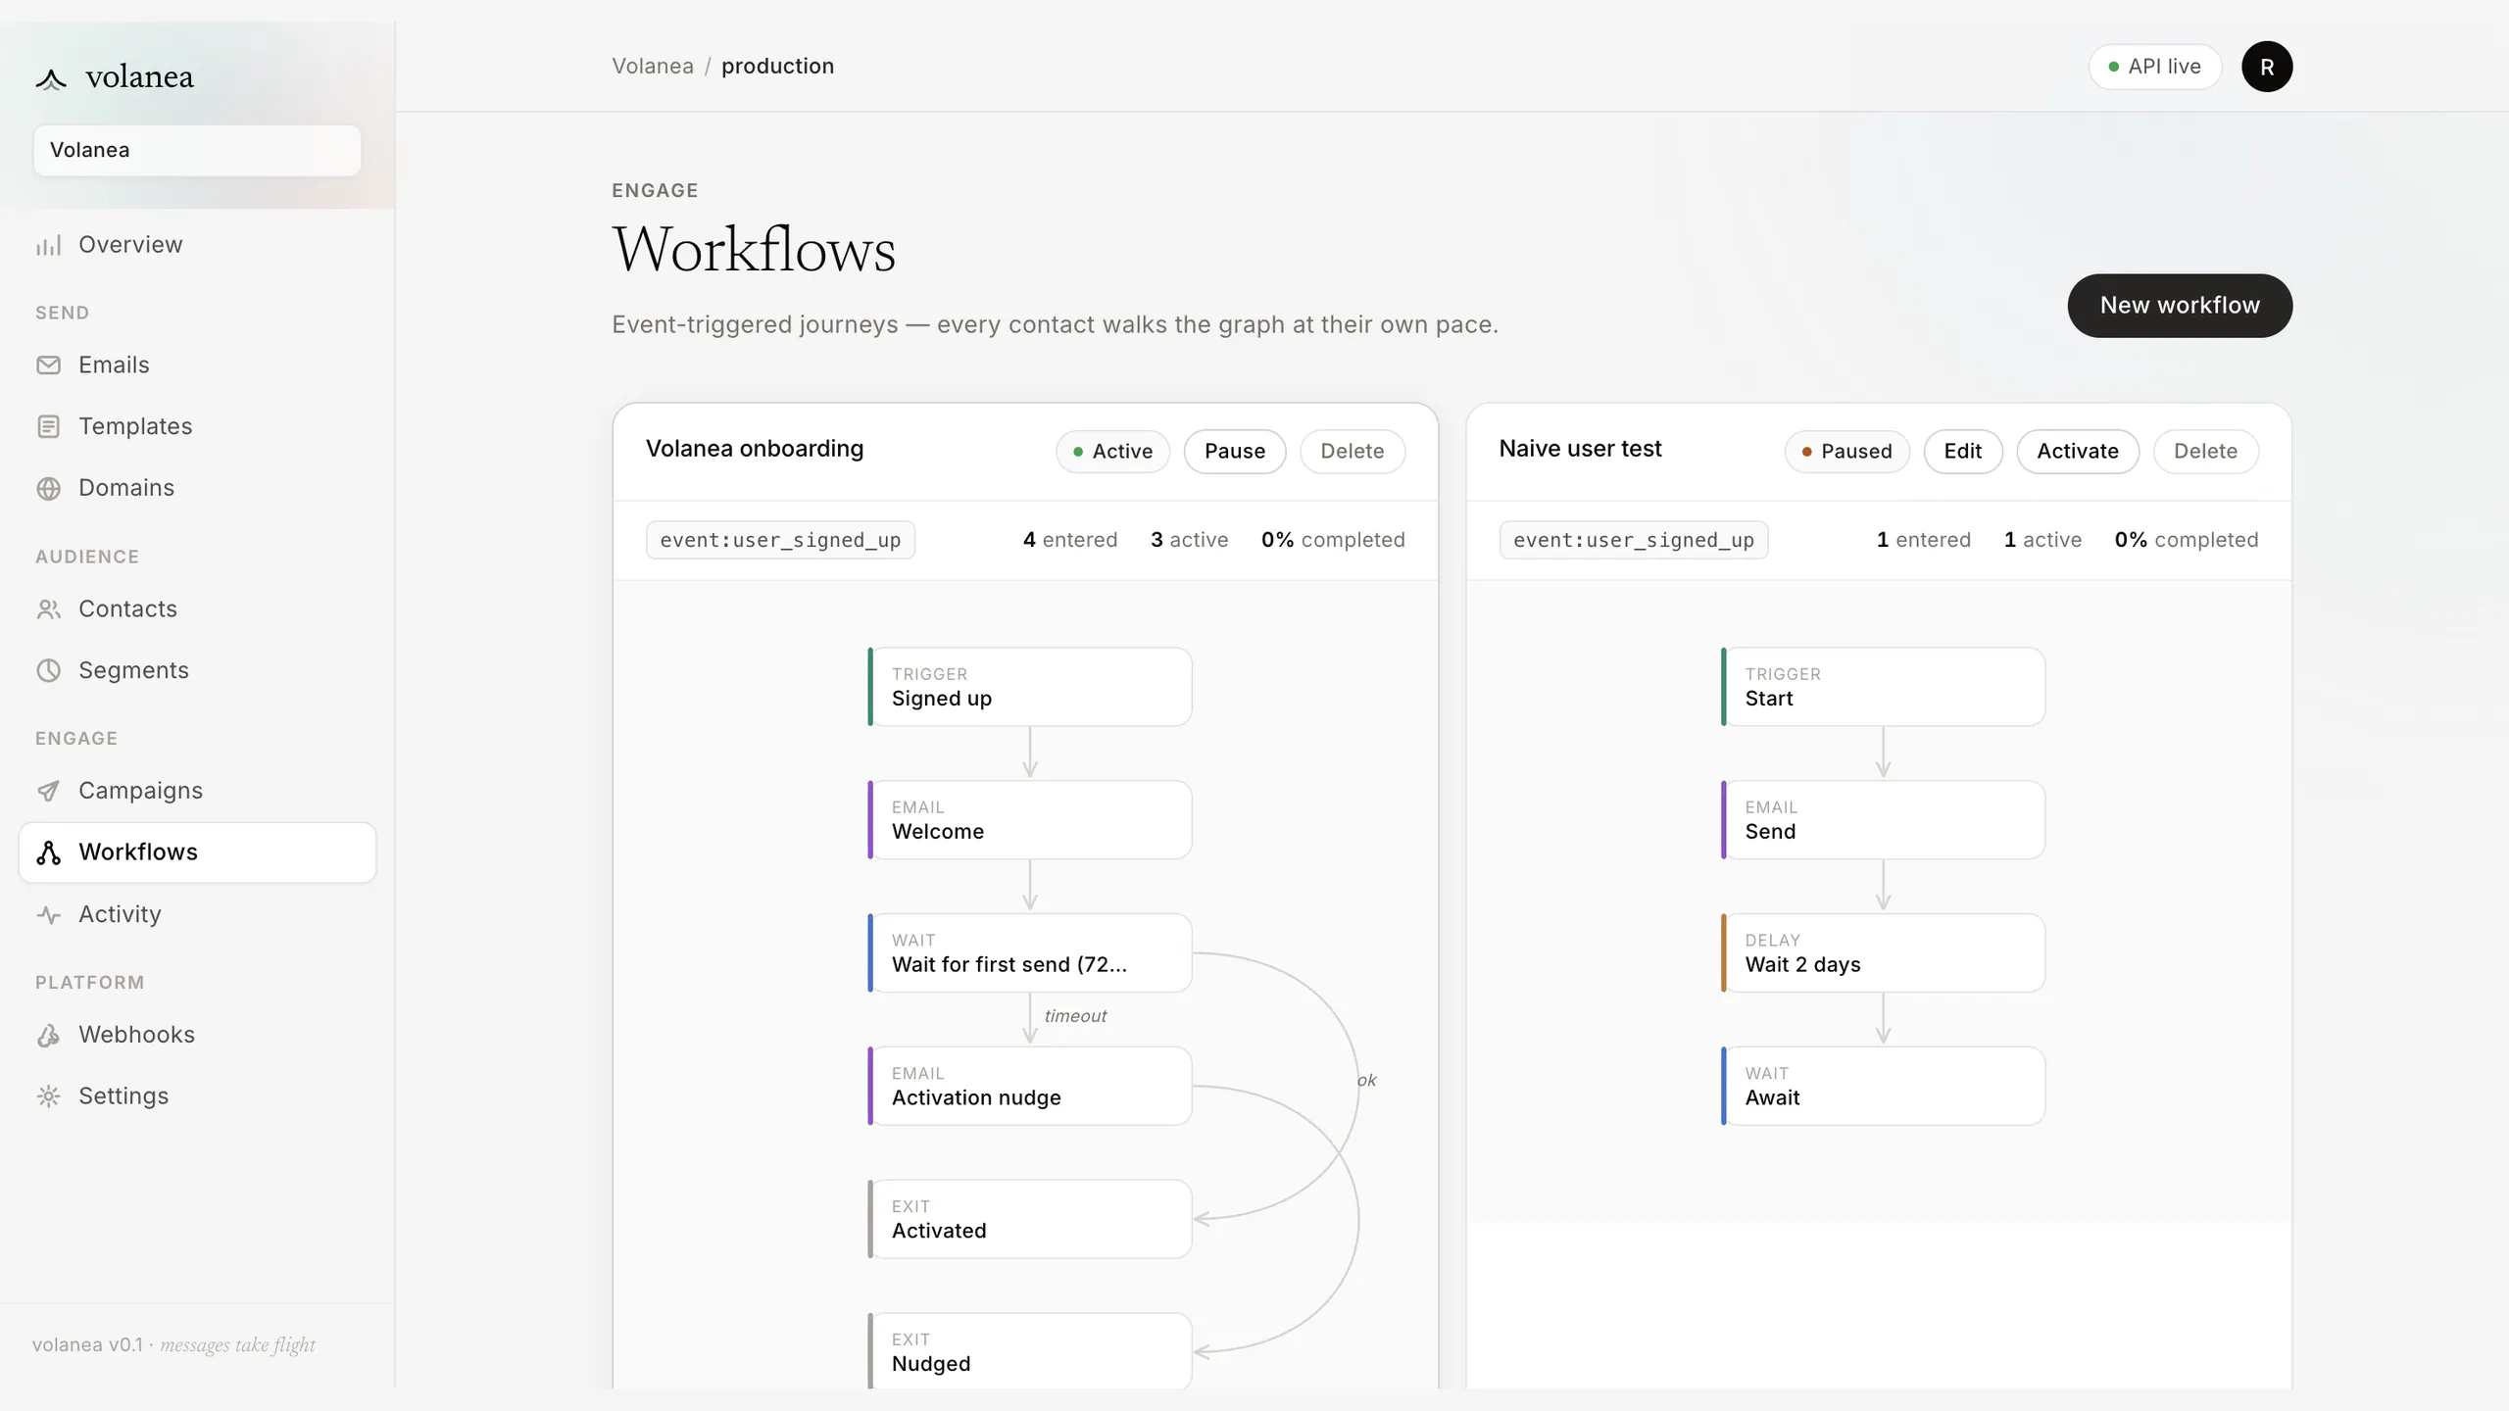Click the Volanea breadcrumb link

pyautogui.click(x=653, y=67)
